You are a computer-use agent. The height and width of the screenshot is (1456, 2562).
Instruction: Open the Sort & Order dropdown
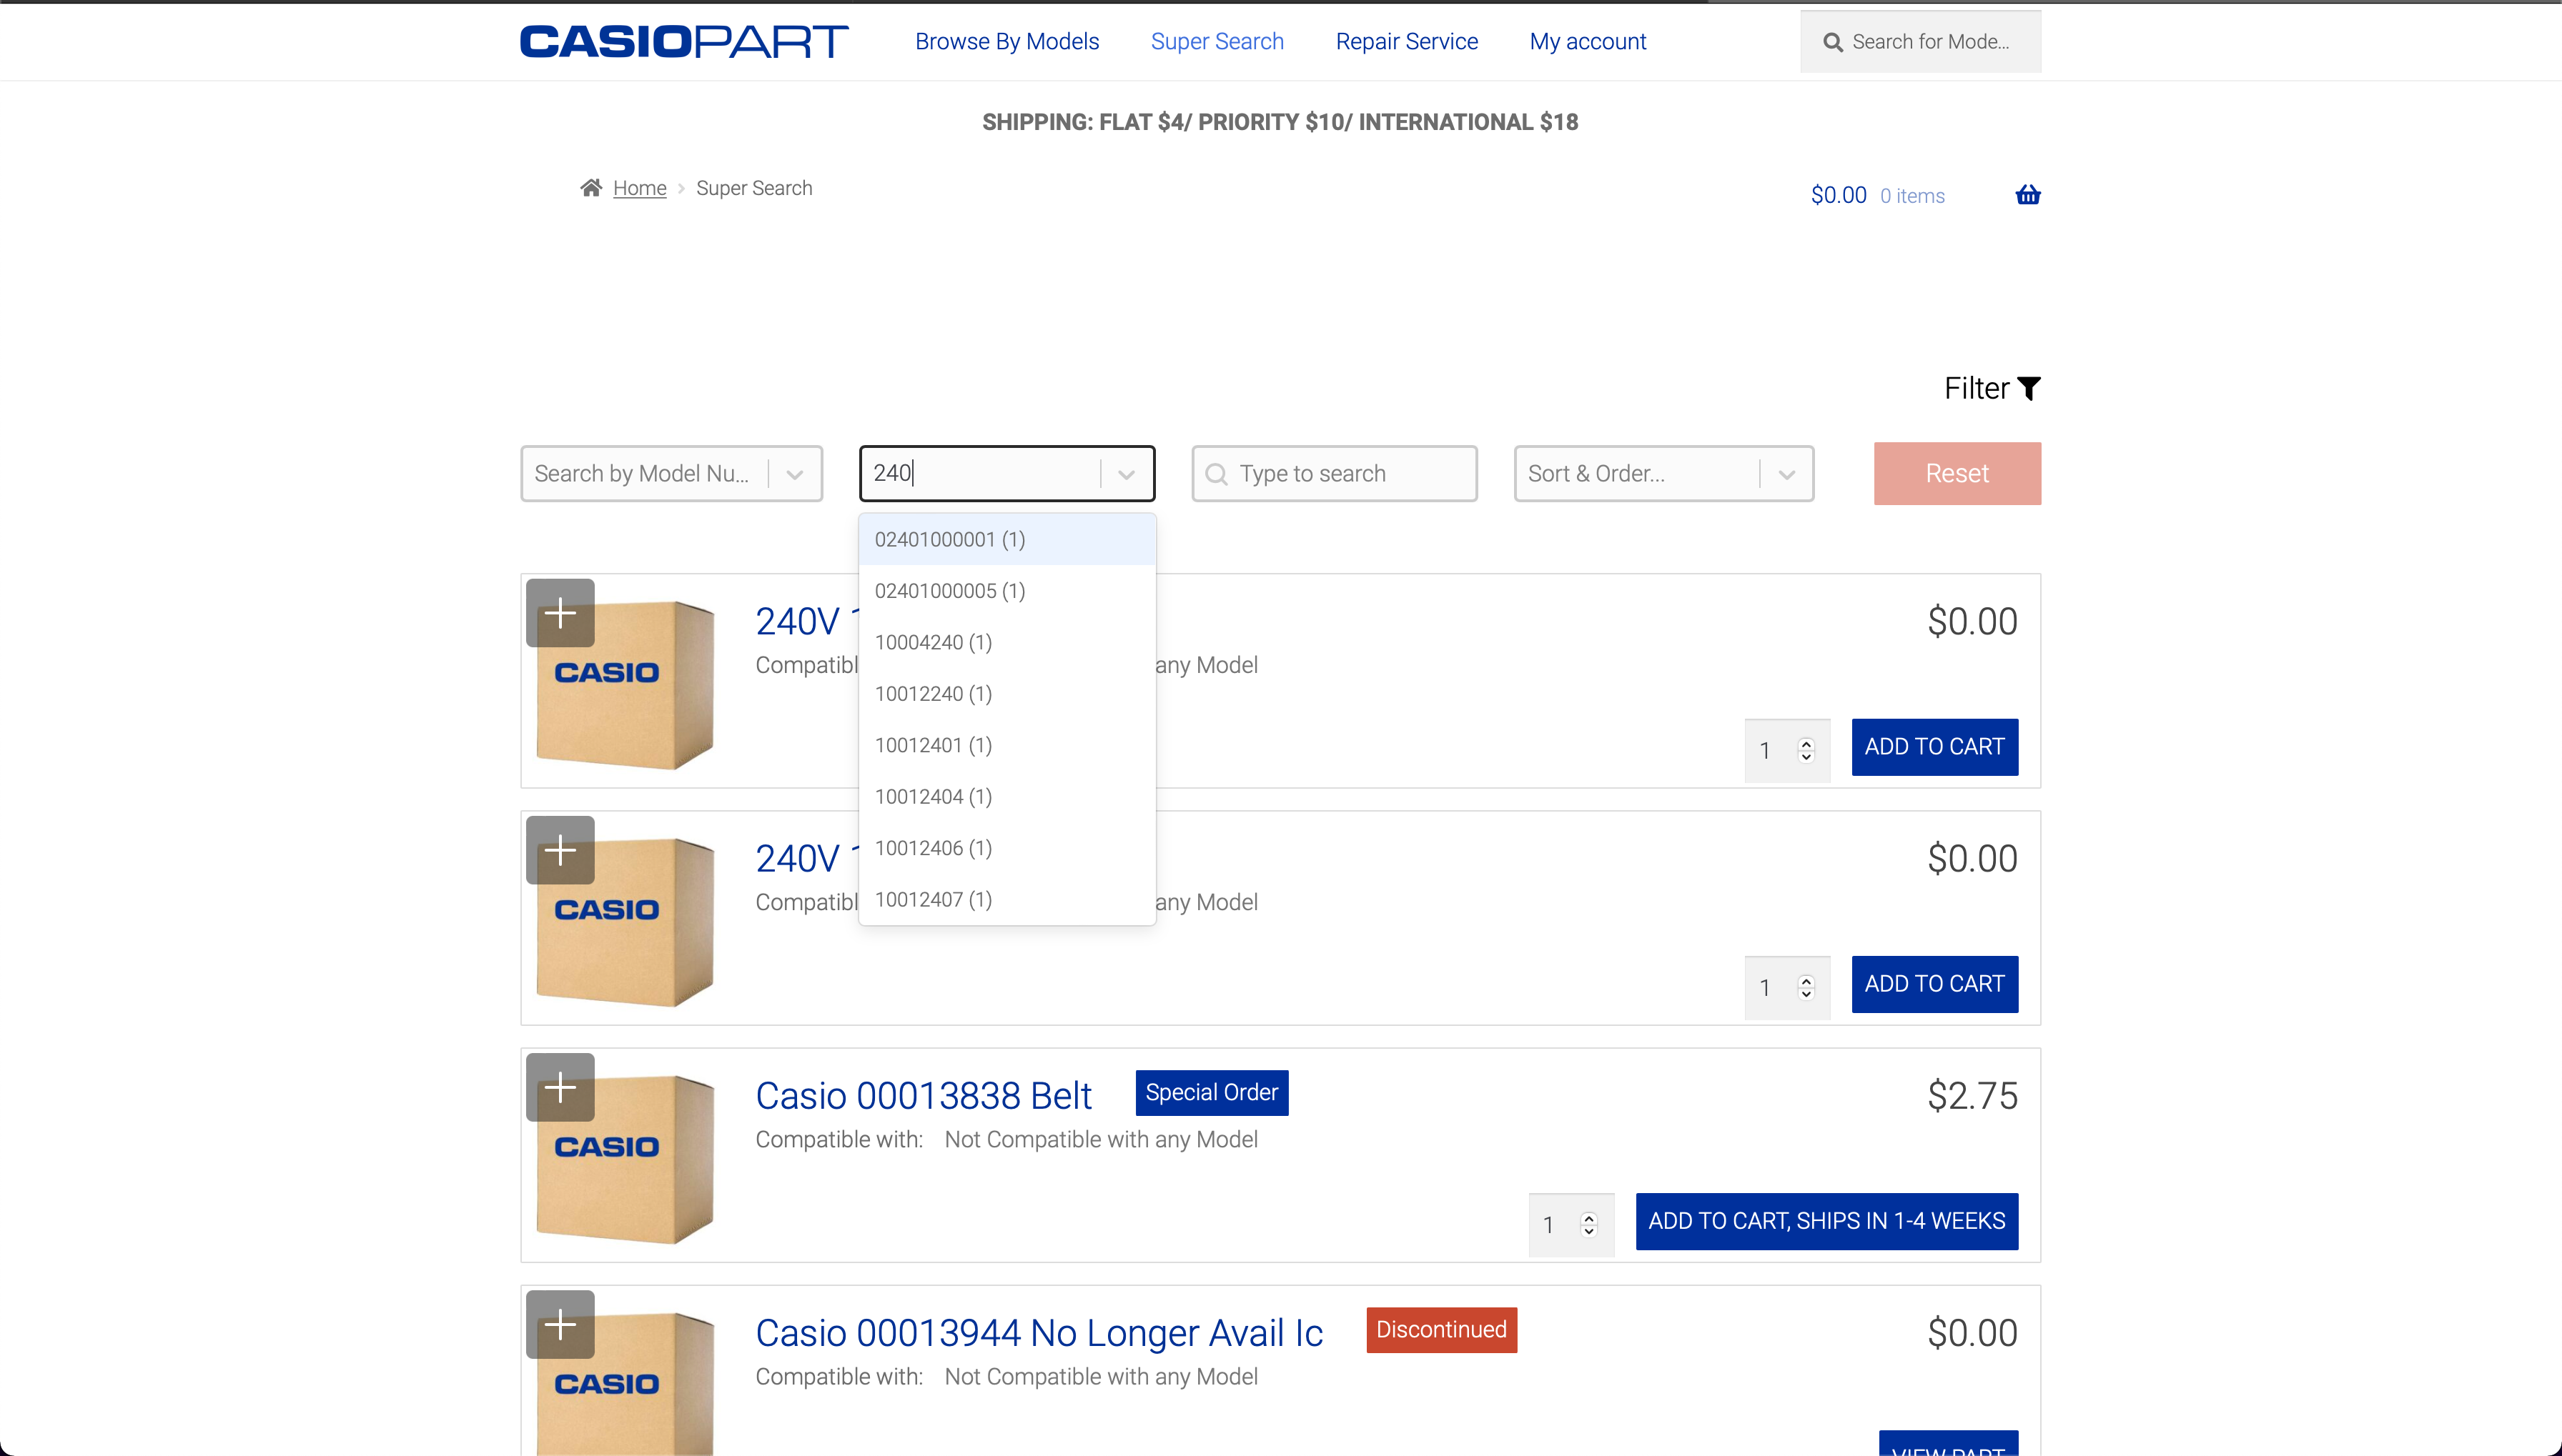point(1663,474)
